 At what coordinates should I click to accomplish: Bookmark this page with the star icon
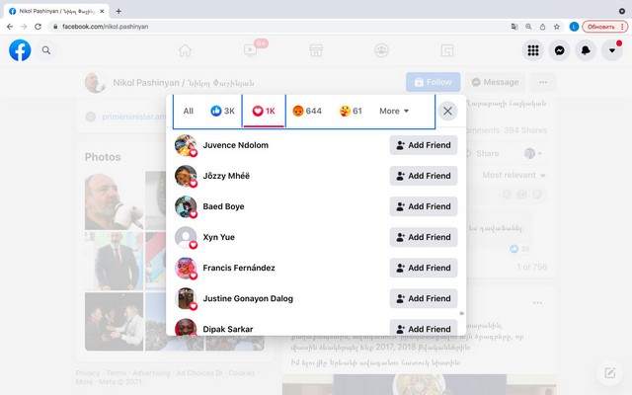tap(557, 27)
